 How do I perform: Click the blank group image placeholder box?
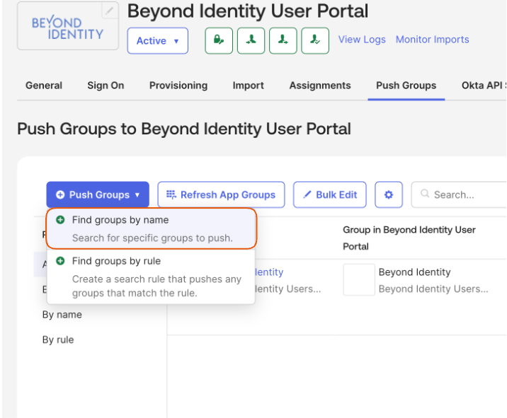(x=359, y=279)
